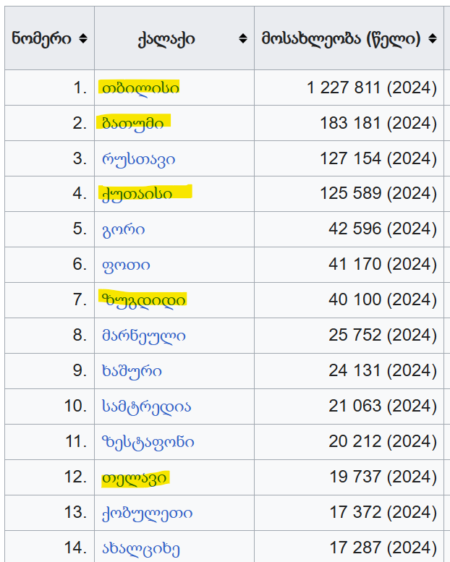Click the ხაშური link

pos(132,371)
